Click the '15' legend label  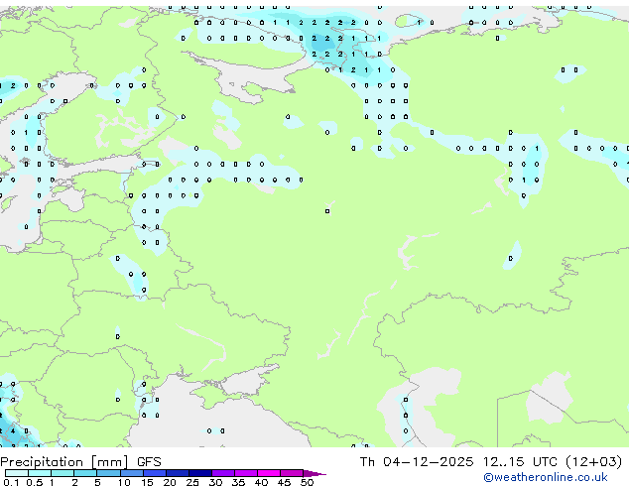tap(147, 482)
